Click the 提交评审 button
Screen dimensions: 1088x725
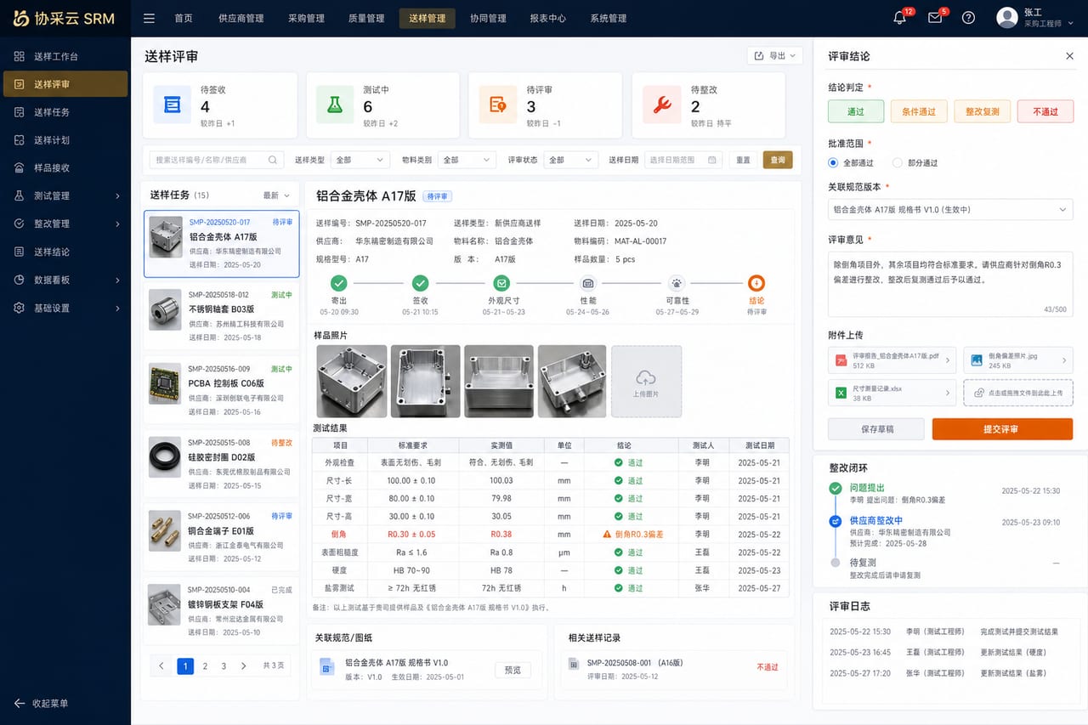(x=1002, y=429)
